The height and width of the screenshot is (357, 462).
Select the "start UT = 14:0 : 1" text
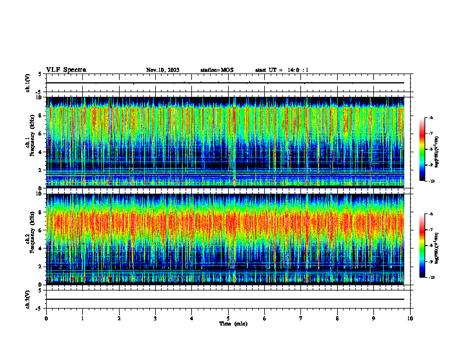pyautogui.click(x=282, y=70)
